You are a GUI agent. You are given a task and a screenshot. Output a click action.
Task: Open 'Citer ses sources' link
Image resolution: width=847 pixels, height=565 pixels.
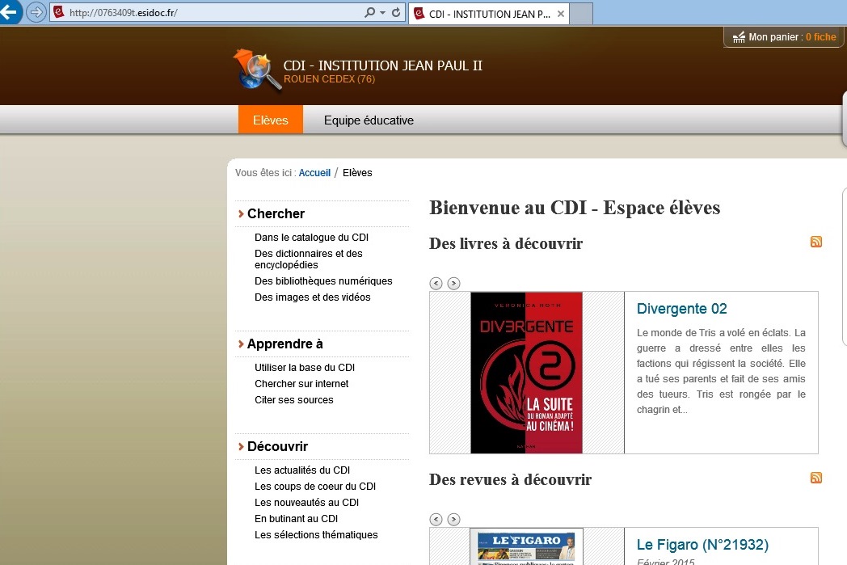294,400
